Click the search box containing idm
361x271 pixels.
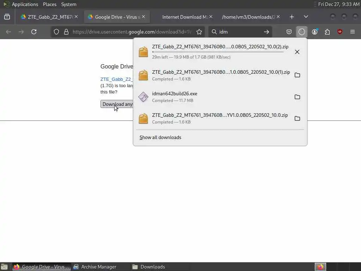(x=239, y=32)
